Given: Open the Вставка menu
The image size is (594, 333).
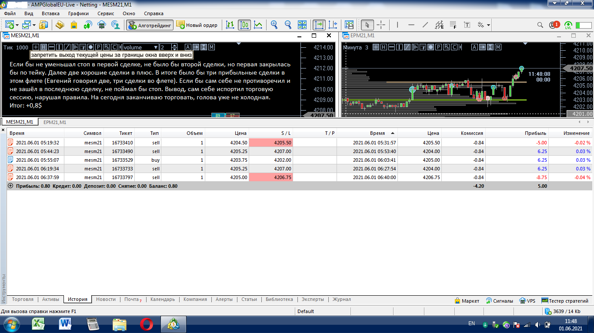Looking at the screenshot, I should [x=50, y=13].
